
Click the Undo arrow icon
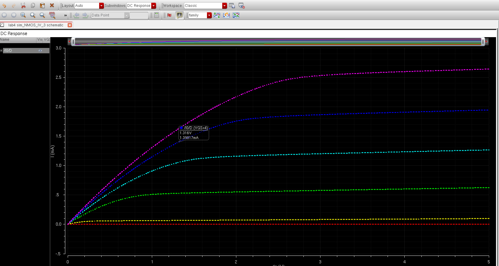(4, 5)
